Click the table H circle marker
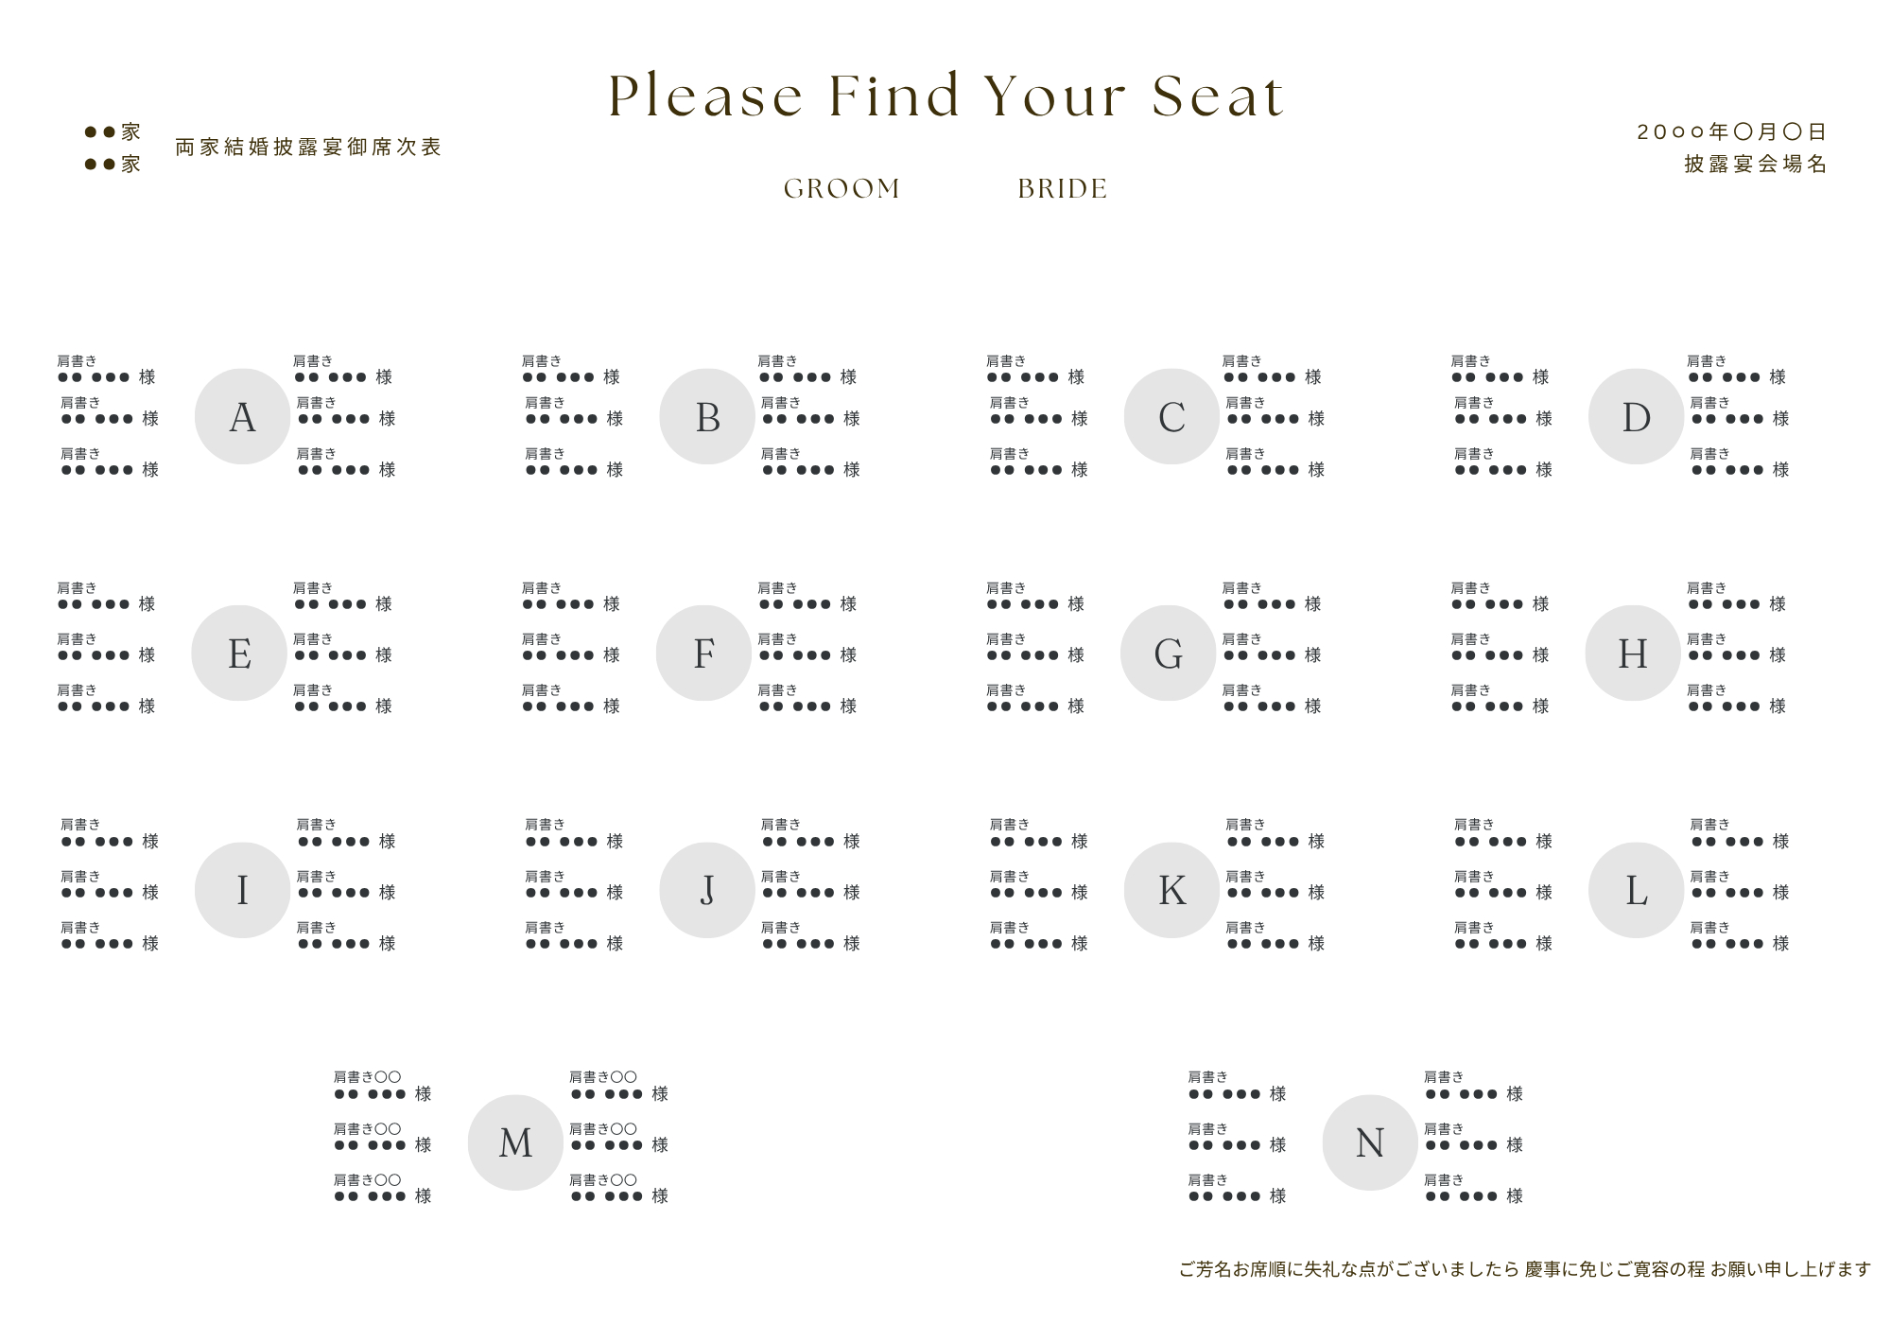This screenshot has height=1342, width=1891. 1633,653
